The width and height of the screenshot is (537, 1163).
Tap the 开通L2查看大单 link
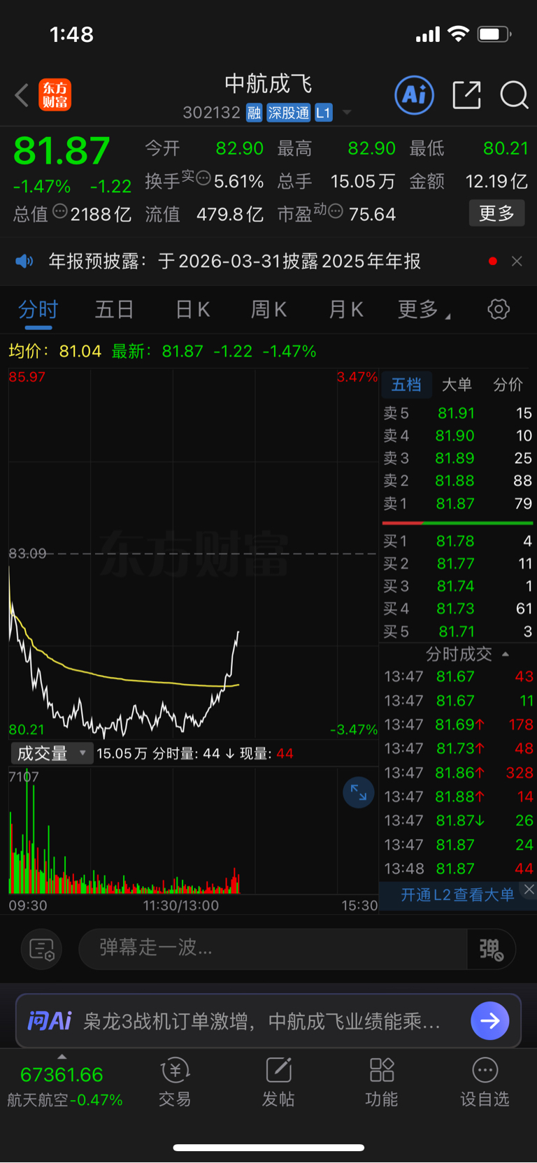coord(457,894)
